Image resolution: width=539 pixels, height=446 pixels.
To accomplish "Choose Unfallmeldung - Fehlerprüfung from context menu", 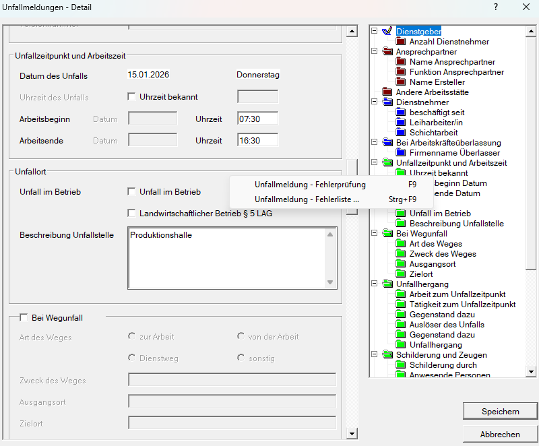I will point(310,185).
